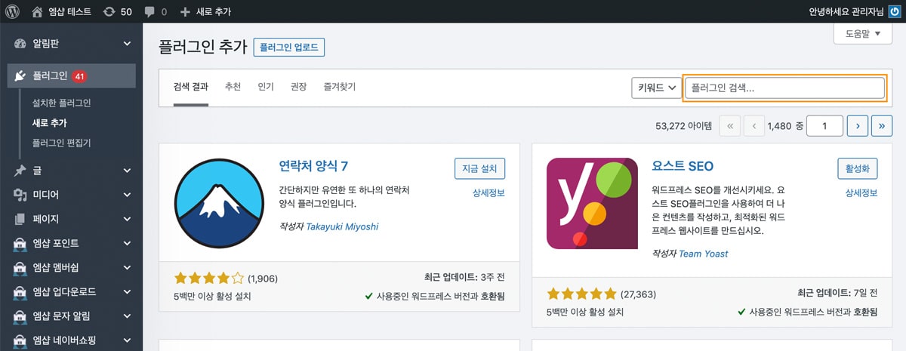Open the 연락처 양식 7 title link
This screenshot has height=351, width=906.
[313, 166]
